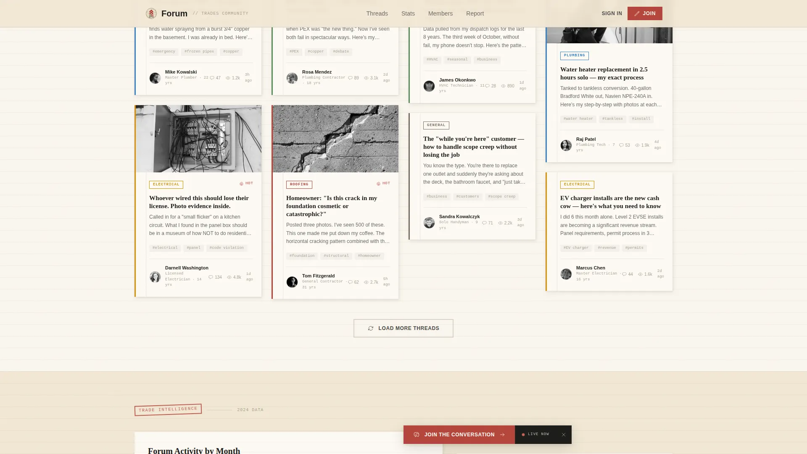807x454 pixels.
Task: Click the water heater thread photo
Action: point(609,35)
